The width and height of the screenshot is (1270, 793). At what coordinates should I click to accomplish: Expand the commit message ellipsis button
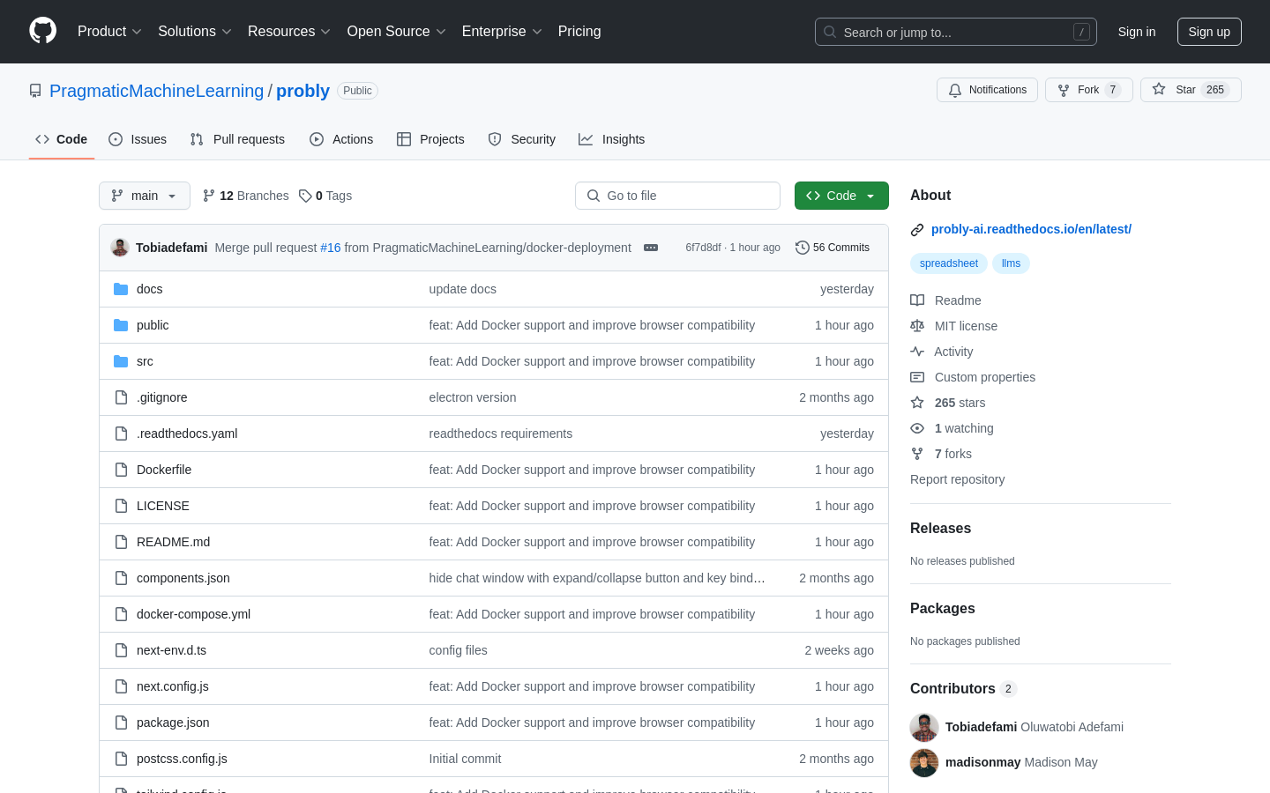click(x=651, y=248)
